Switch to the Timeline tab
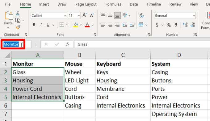The image size is (210, 121). [x=153, y=4]
